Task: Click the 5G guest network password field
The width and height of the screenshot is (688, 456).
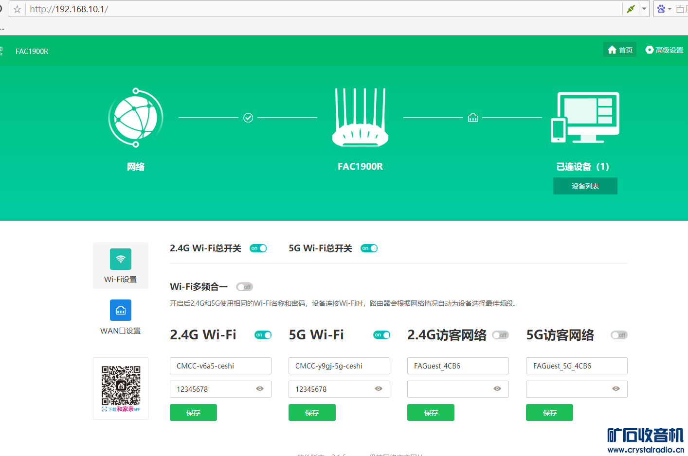Action: pos(577,389)
